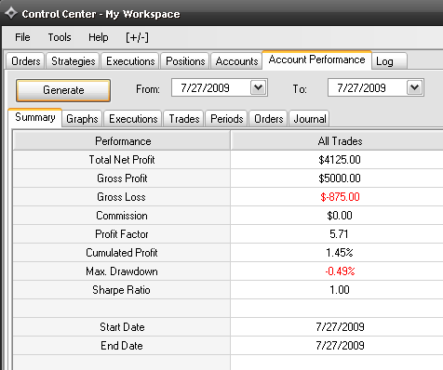Click the $0.00 commission value
Image resolution: width=443 pixels, height=370 pixels.
click(x=340, y=216)
